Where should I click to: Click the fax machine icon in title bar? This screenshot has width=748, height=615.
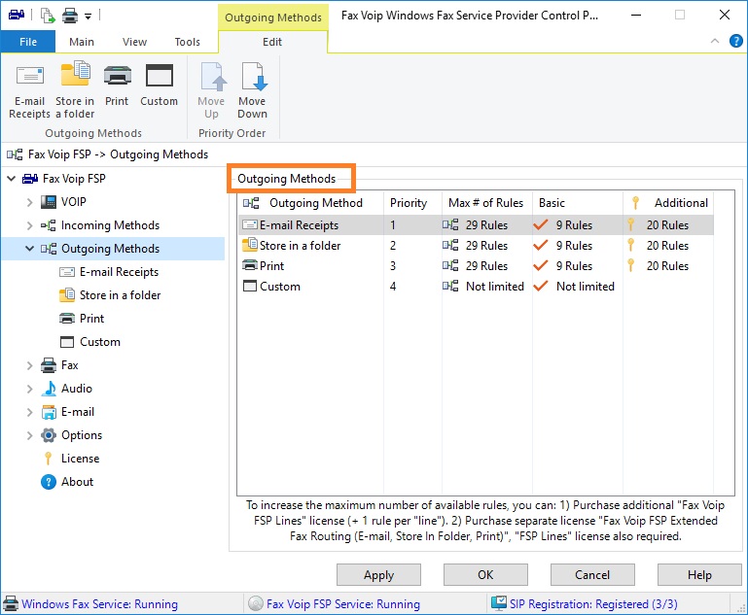(x=17, y=15)
